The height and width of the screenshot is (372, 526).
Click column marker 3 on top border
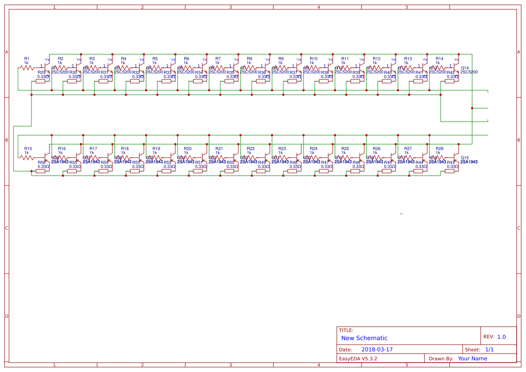230,7
